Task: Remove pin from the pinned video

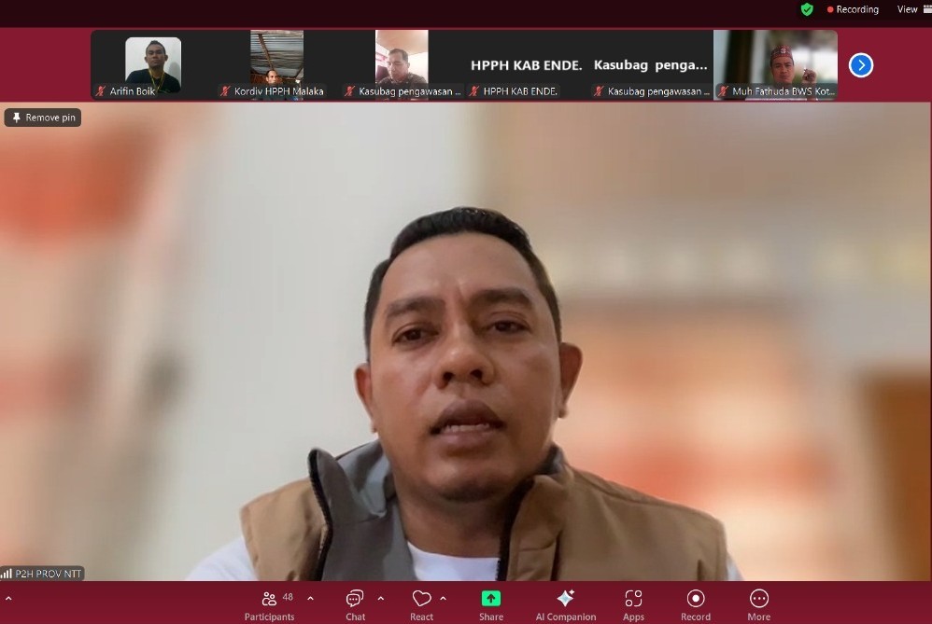Action: click(x=43, y=118)
